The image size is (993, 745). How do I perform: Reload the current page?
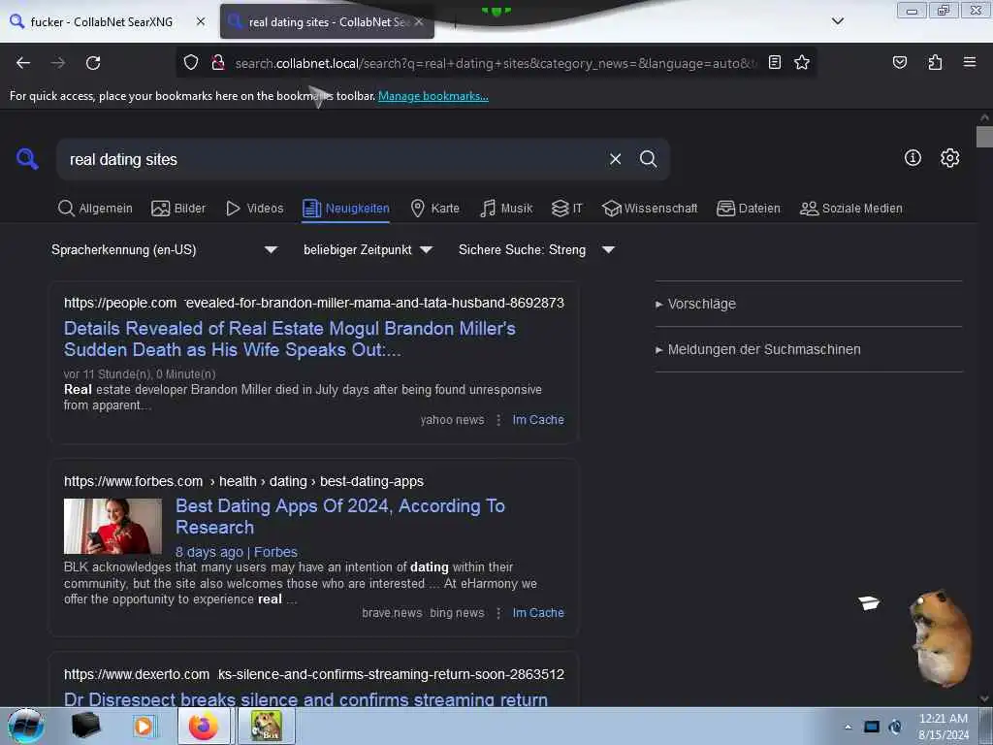click(x=93, y=63)
